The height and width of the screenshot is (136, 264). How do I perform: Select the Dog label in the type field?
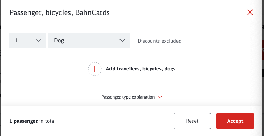pyautogui.click(x=59, y=41)
